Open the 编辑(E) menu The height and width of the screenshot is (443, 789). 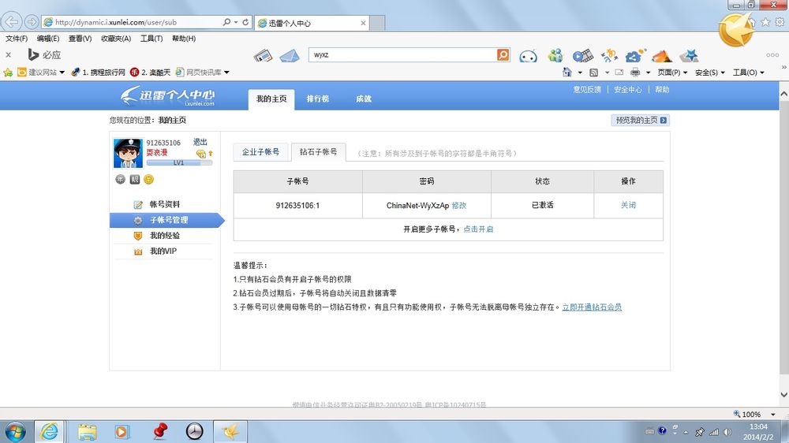(48, 38)
